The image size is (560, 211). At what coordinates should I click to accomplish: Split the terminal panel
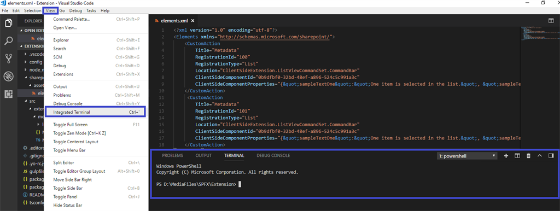click(517, 156)
